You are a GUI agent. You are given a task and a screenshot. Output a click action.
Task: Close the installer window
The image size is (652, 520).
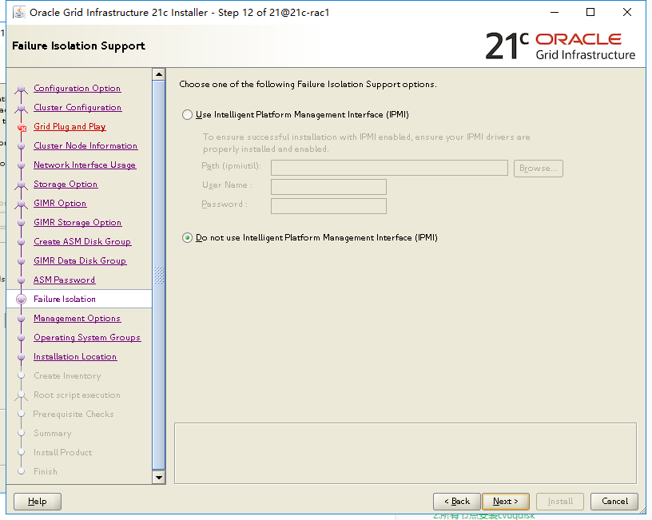(627, 13)
